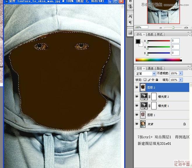Click the lock position move icon

click(153, 80)
